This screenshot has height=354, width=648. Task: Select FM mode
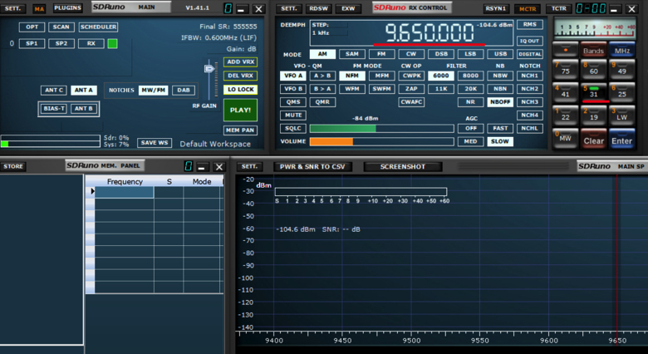click(381, 54)
